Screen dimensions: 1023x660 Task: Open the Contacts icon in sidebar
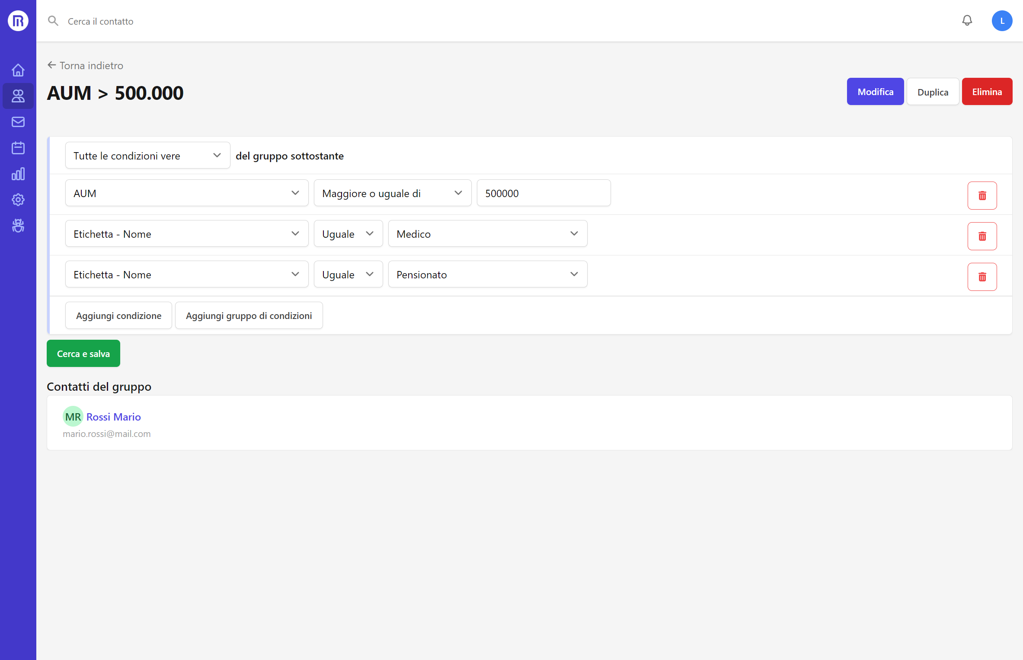click(18, 96)
